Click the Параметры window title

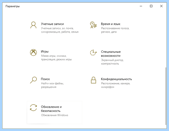[13, 6]
